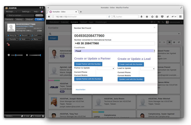This screenshot has height=125, width=191.
Task: Click the Abschließen link
Action: [x=81, y=89]
